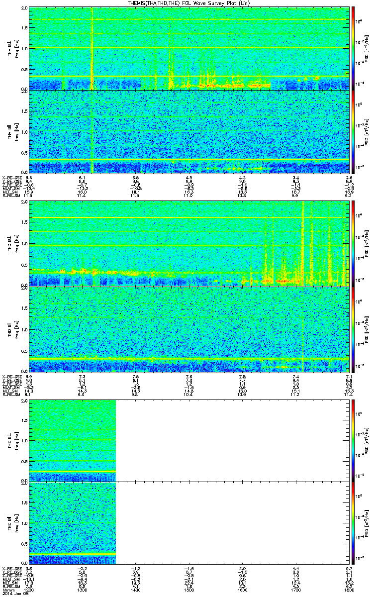Click the 1400 time tick label
This screenshot has height=597, width=373.
tap(135, 590)
